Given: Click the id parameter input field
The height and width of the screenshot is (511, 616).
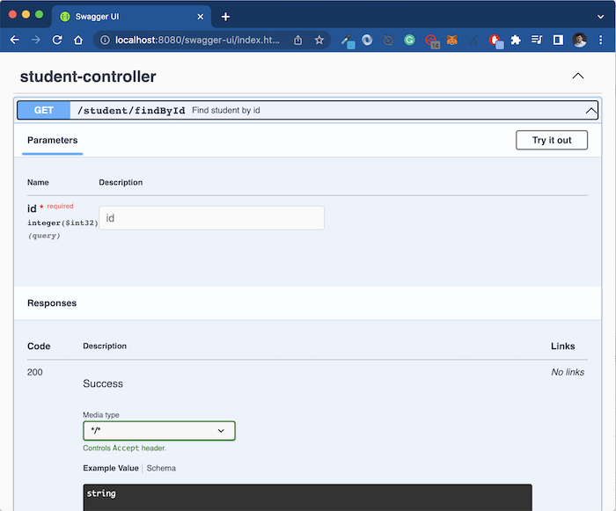Looking at the screenshot, I should 211,218.
